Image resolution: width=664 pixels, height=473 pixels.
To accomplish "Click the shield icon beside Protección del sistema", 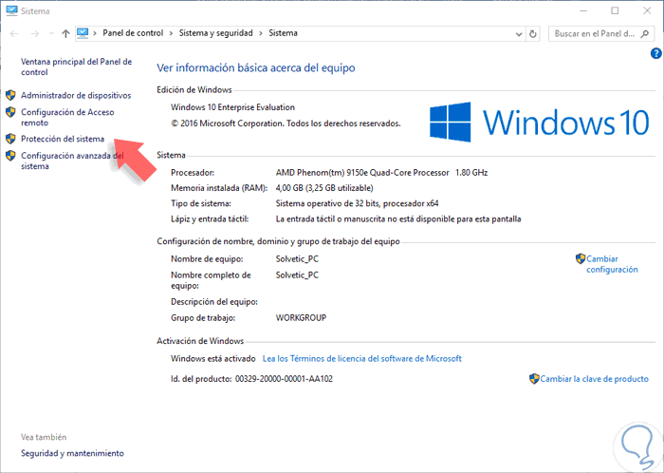I will pyautogui.click(x=10, y=139).
